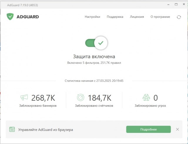Click the Защита включена status heading

94,56
